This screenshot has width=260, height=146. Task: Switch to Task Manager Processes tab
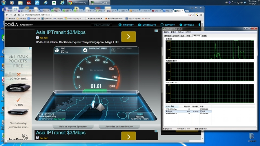point(175,36)
